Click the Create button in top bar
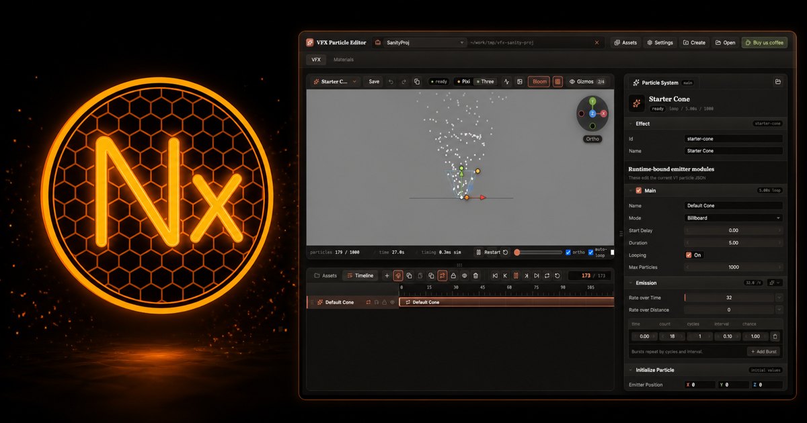Image resolution: width=807 pixels, height=423 pixels. pyautogui.click(x=694, y=42)
